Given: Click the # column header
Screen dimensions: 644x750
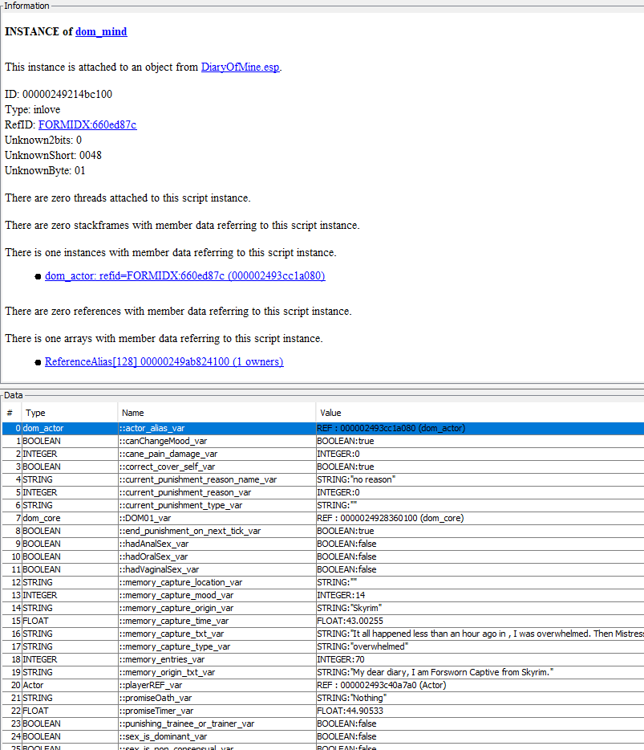Looking at the screenshot, I should (9, 412).
